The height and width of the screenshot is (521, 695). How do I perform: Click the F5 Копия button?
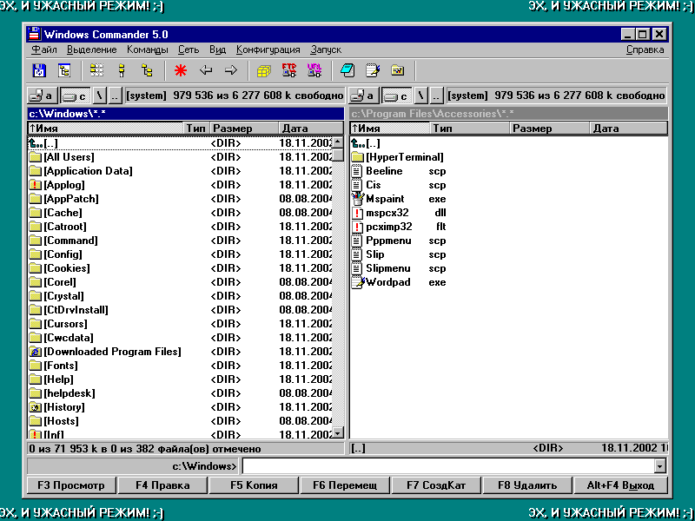(254, 485)
